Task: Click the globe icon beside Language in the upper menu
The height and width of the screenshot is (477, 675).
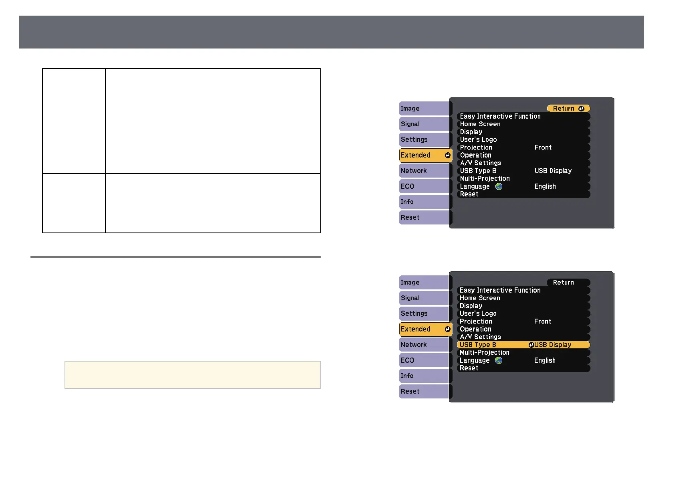Action: [499, 186]
